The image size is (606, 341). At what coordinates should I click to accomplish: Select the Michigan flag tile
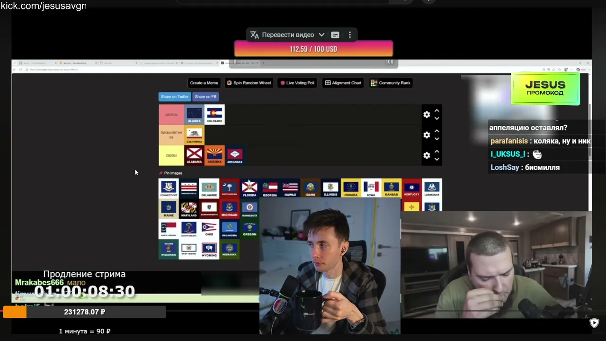click(x=230, y=209)
